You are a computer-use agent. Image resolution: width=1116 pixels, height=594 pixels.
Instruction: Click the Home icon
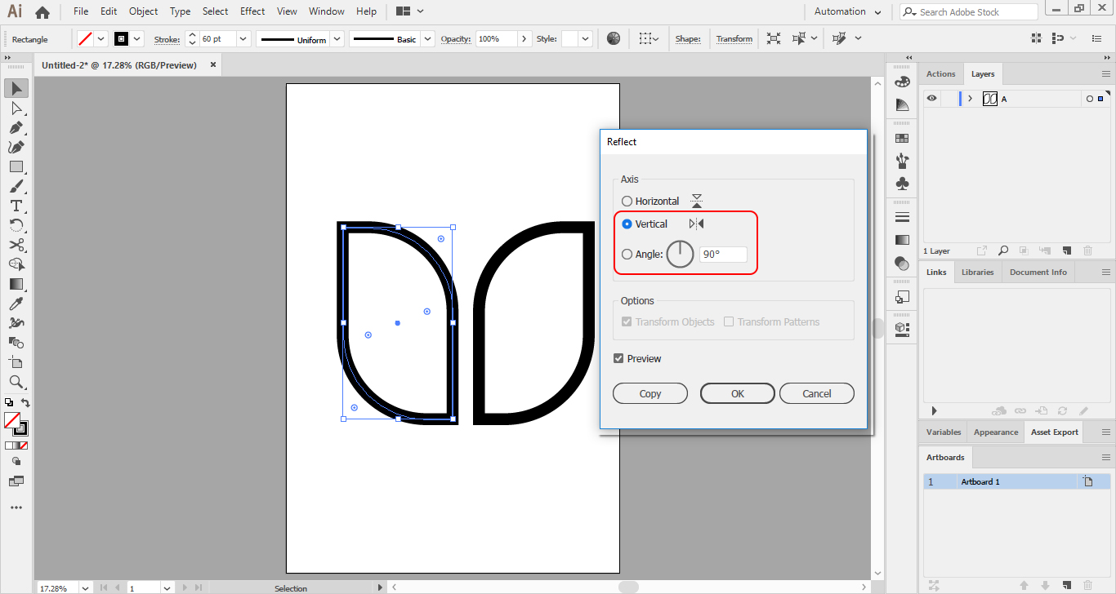click(x=42, y=12)
